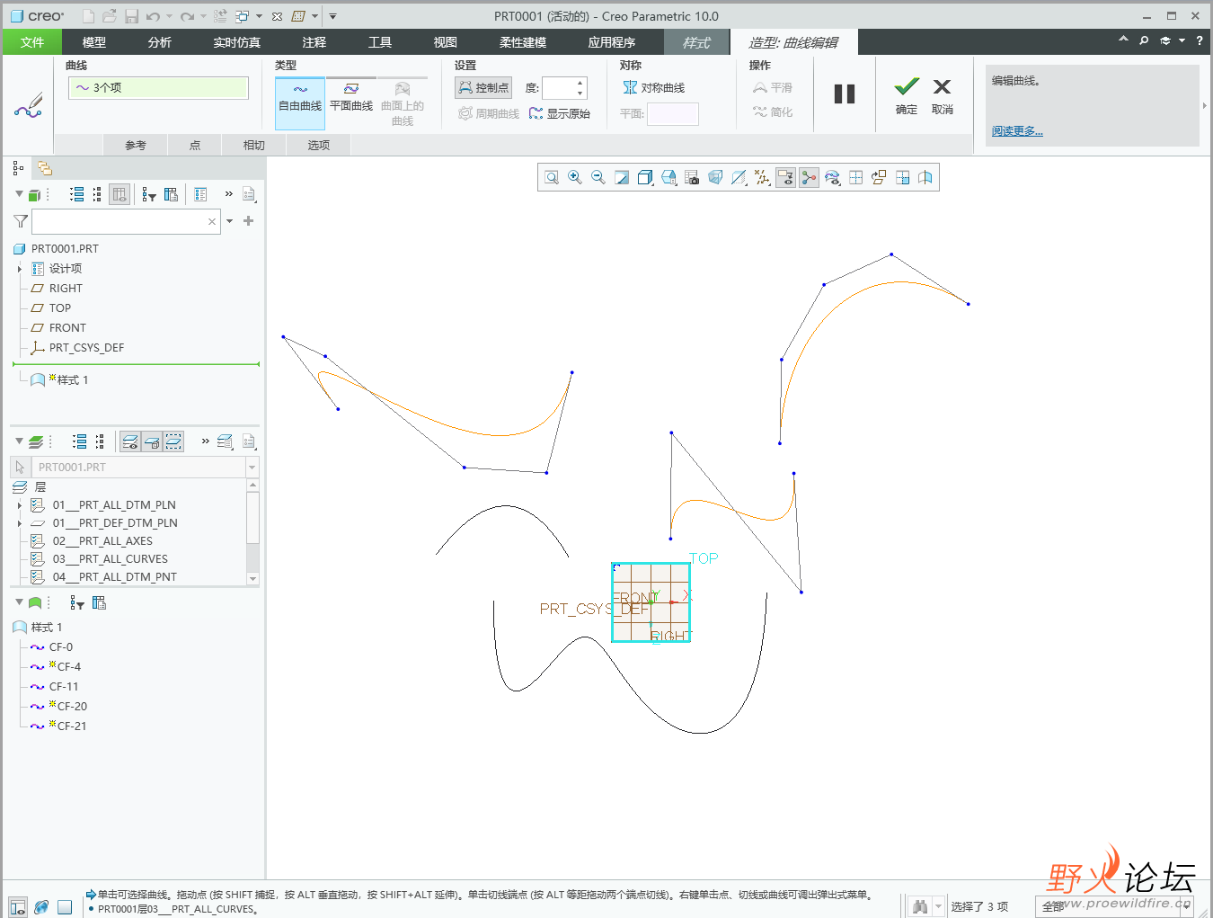1213x918 pixels.
Task: Toggle model tree columns display icon
Action: tap(120, 194)
